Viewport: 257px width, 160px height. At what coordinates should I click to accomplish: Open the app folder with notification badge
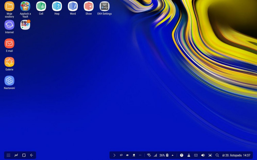point(25,25)
